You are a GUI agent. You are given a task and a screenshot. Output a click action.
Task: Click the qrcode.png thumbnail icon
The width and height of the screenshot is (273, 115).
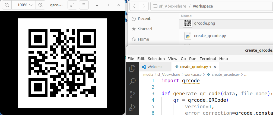coord(188,23)
